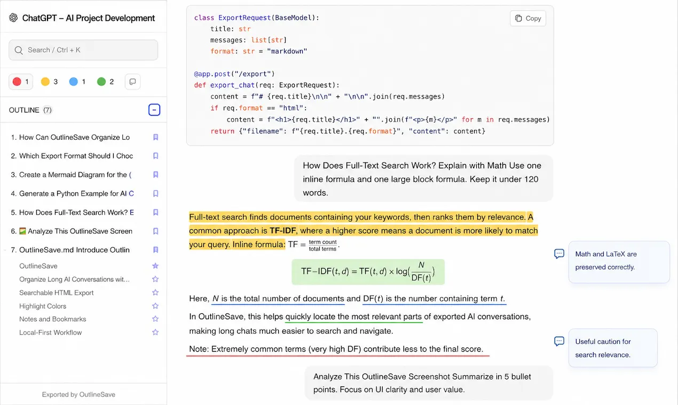Select 'Organize Long AI Conversations wit...' sub-heading

pyautogui.click(x=74, y=279)
